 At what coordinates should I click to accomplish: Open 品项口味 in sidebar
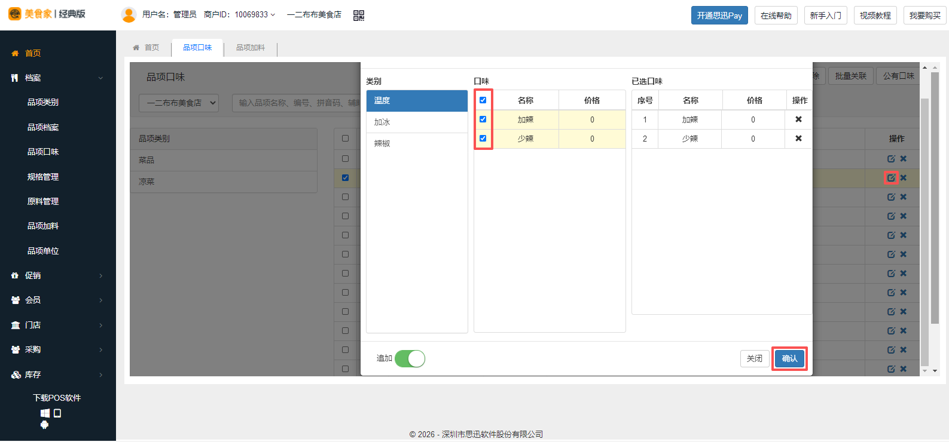[43, 152]
